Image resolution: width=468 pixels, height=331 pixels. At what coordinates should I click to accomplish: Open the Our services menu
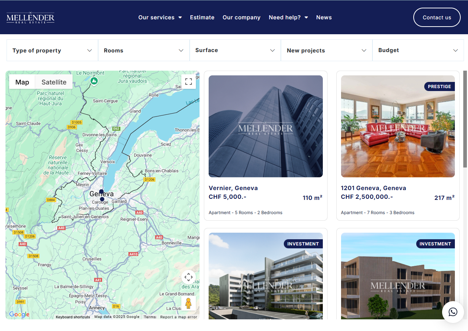click(x=160, y=17)
